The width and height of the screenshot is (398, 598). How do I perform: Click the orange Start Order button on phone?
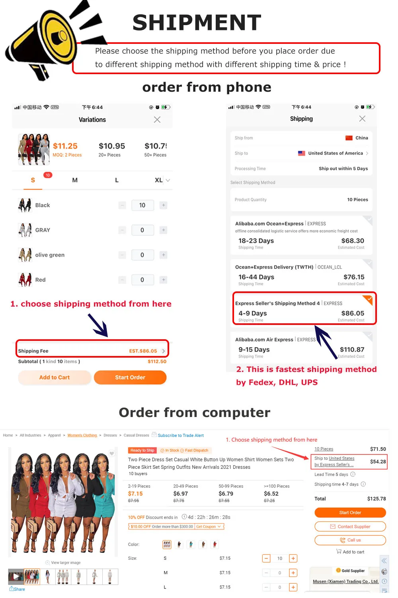pyautogui.click(x=130, y=378)
